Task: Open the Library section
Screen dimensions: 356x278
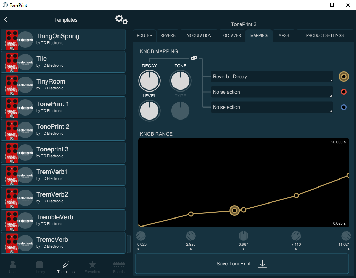Action: 39,267
